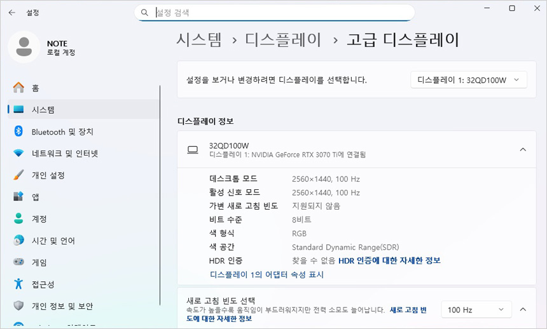
Task: Click the Gaming (게임) controller icon
Action: (18, 262)
